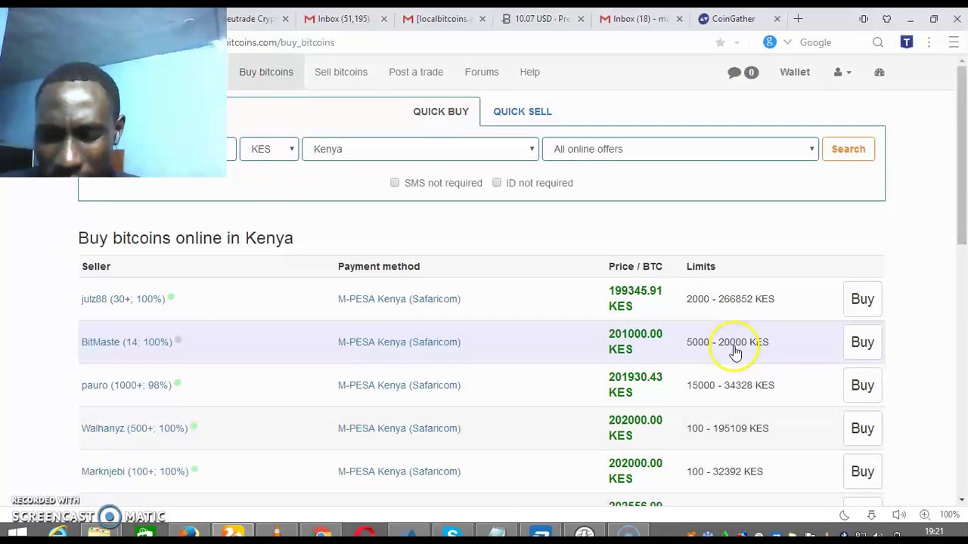Open the KES currency dropdown

pos(268,149)
